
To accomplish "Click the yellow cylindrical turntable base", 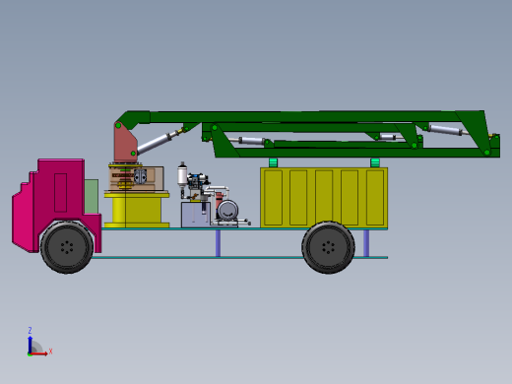I will [x=137, y=210].
